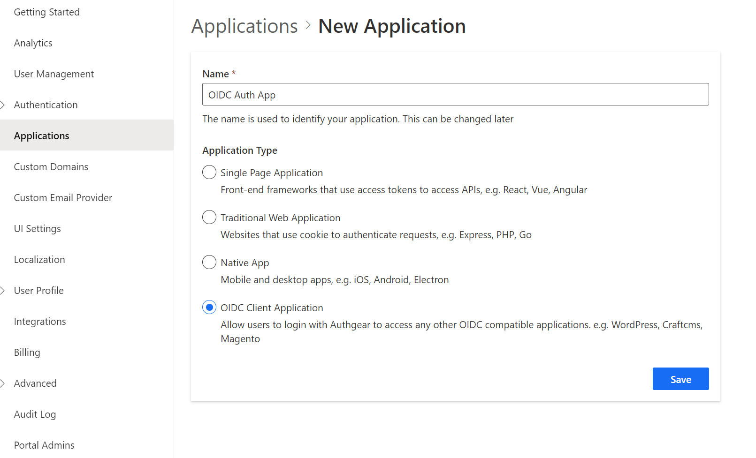Viewport: 756px width, 458px height.
Task: Choose Traditional Web Application option
Action: (x=209, y=217)
